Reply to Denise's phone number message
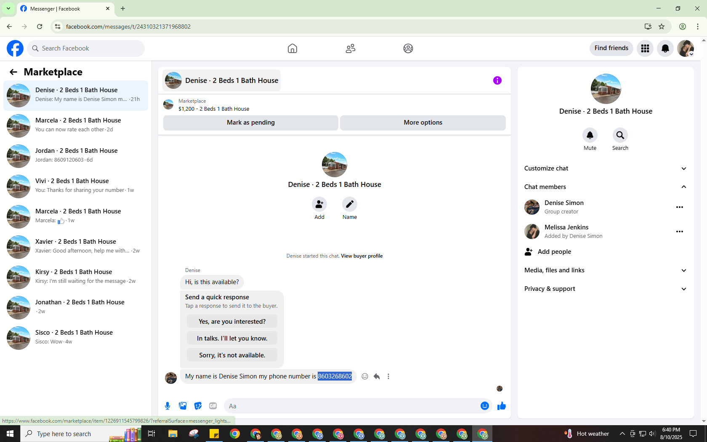The height and width of the screenshot is (442, 707). (377, 376)
